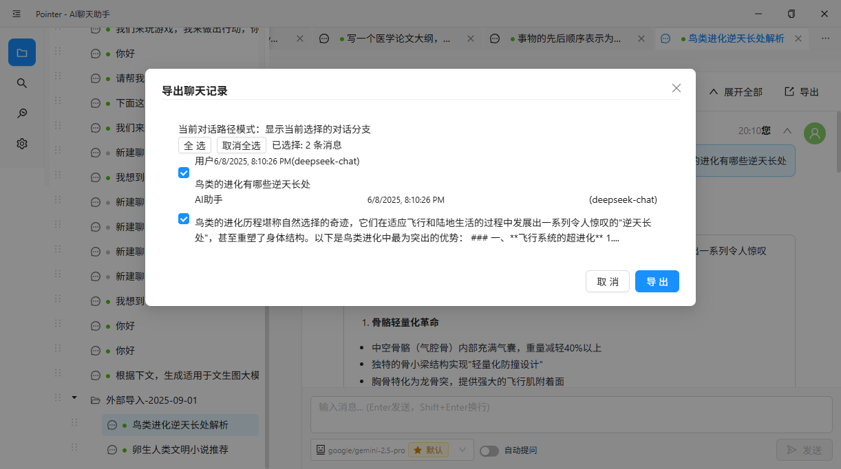Uncheck the AI助手 reply checkbox
The height and width of the screenshot is (469, 841).
pos(184,219)
